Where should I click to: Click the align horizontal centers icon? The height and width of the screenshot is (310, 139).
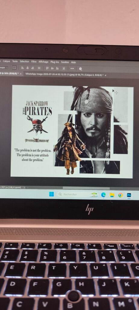[27, 68]
